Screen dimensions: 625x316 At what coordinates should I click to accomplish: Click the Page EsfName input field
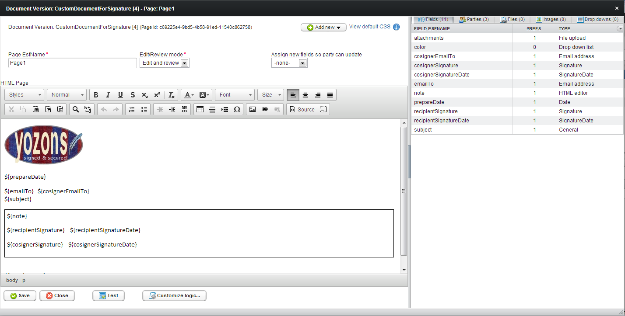coord(73,63)
